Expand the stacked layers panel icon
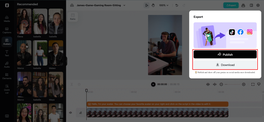This screenshot has width=264, height=122. pos(243,5)
